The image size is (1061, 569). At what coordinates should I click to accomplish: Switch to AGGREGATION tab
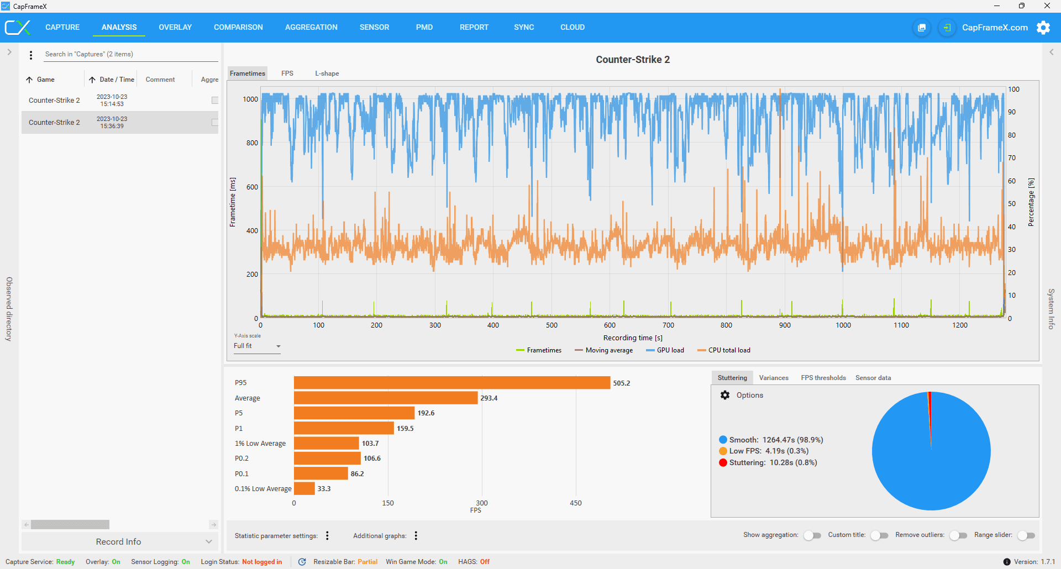click(x=311, y=27)
